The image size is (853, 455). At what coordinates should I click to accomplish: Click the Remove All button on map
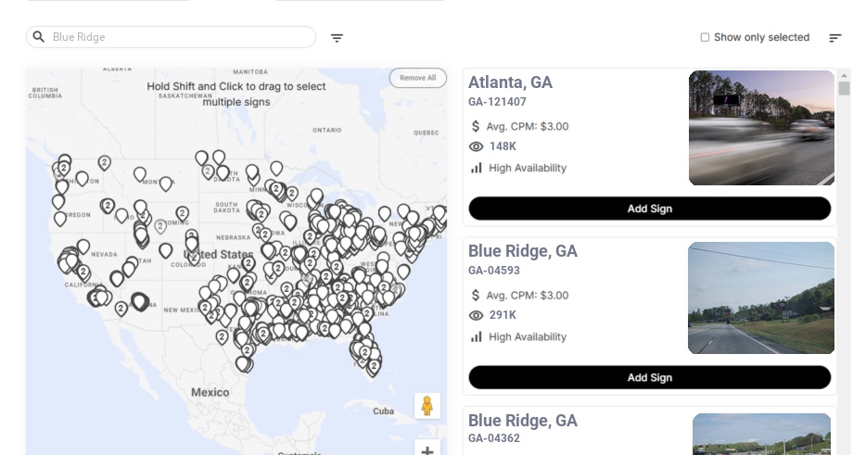coord(417,78)
